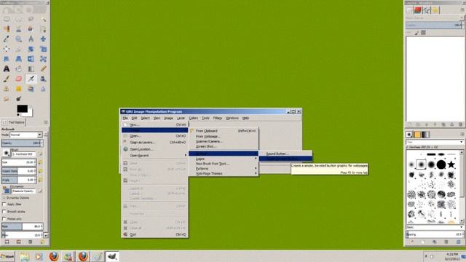Enable the Smooth stroke checkbox

coord(4,212)
